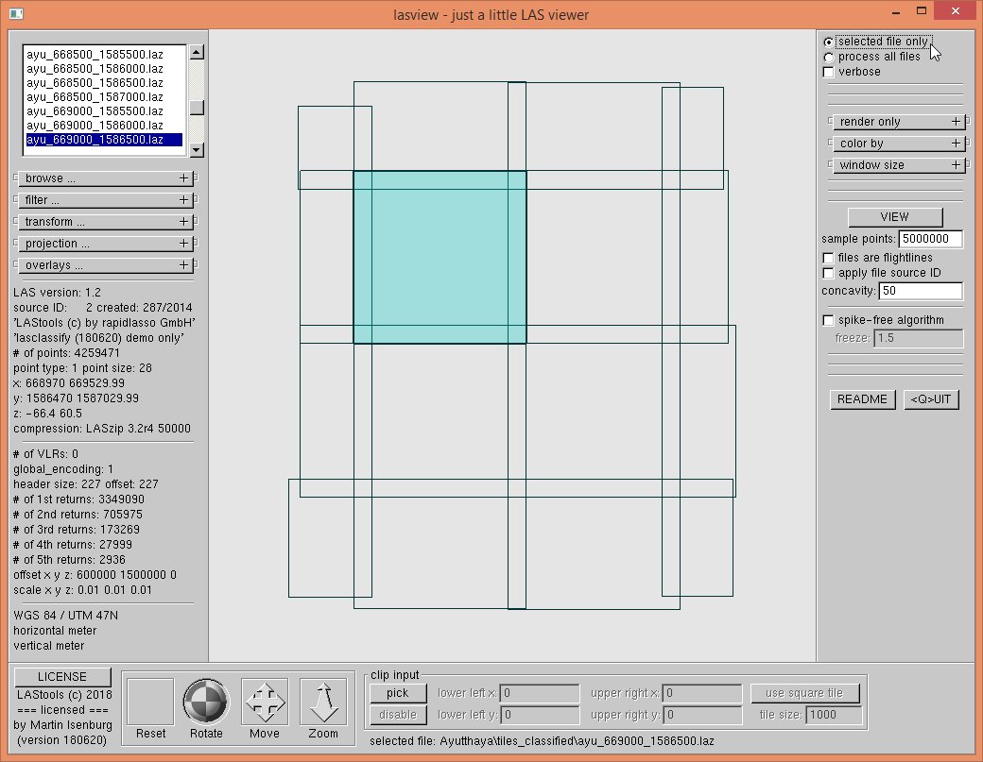Pick ayu_668500_1585500.laz from the list
Screen dimensions: 983x762
95,54
